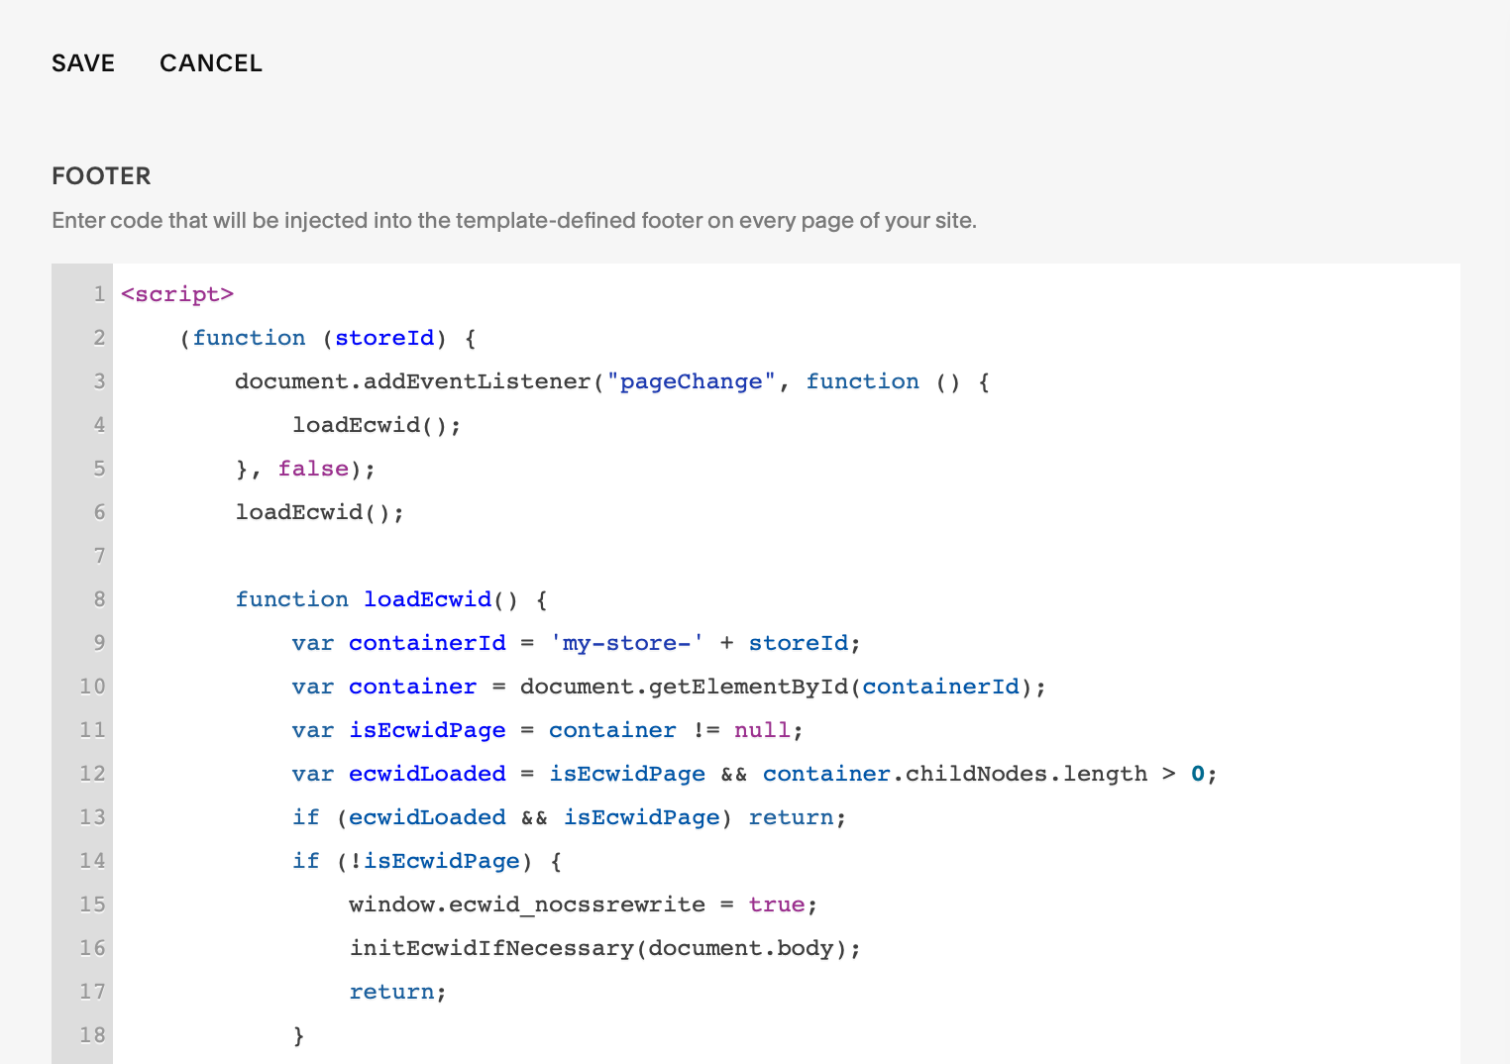The height and width of the screenshot is (1064, 1510).
Task: Click the footer injection description text
Action: click(x=514, y=220)
